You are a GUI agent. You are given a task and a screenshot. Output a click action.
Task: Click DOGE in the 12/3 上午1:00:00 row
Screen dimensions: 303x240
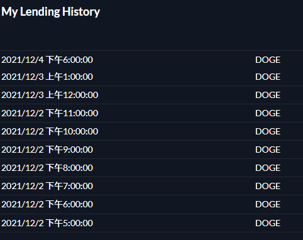pyautogui.click(x=268, y=77)
